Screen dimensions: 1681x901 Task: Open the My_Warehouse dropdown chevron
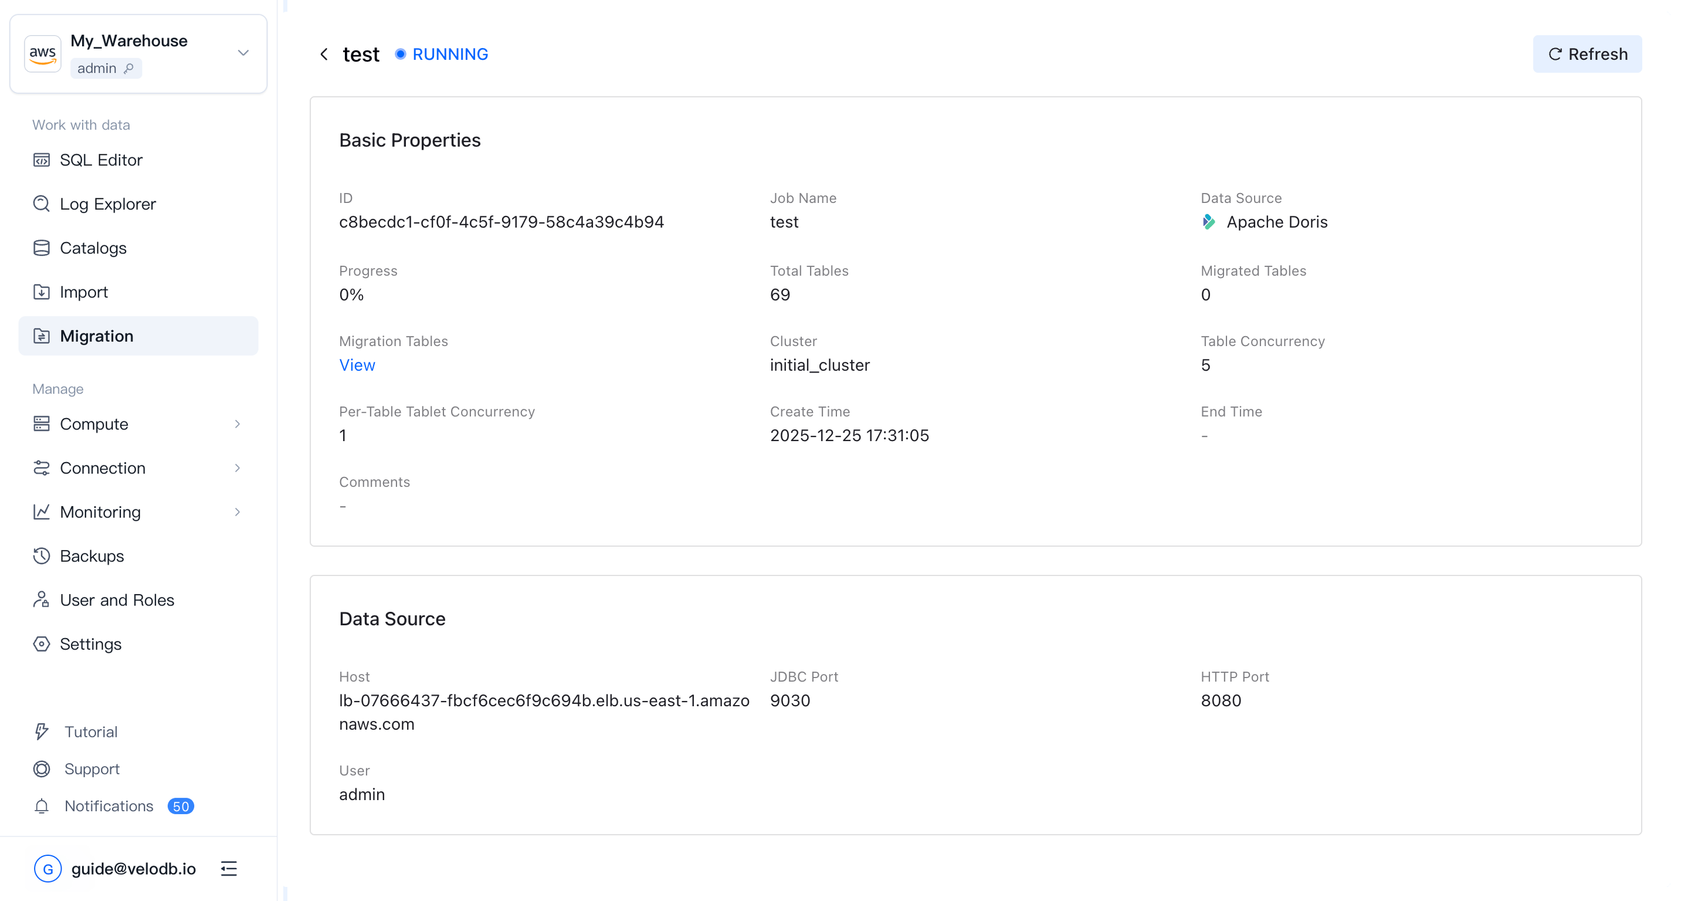(243, 53)
